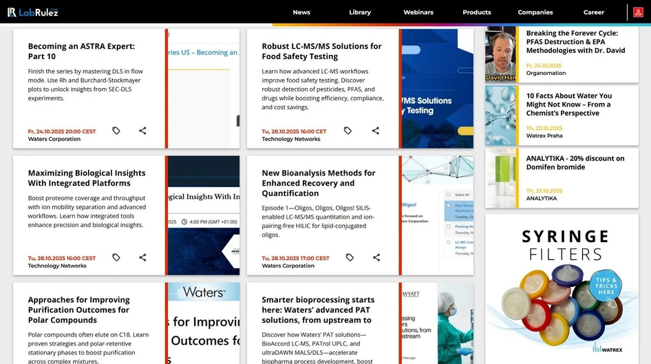Screen dimensions: 651x364
Task: Open the user account icon in header
Action: (638, 12)
